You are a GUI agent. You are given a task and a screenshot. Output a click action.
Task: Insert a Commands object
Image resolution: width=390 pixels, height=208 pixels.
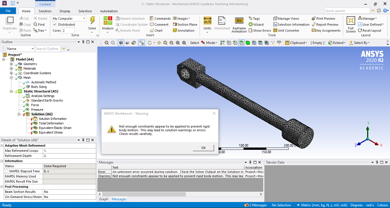(x=160, y=19)
